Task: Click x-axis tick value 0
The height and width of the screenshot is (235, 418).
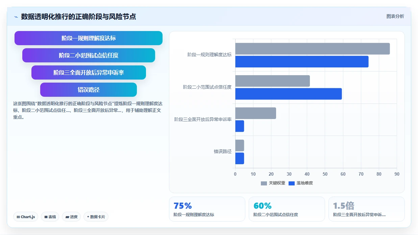Action: (x=235, y=174)
